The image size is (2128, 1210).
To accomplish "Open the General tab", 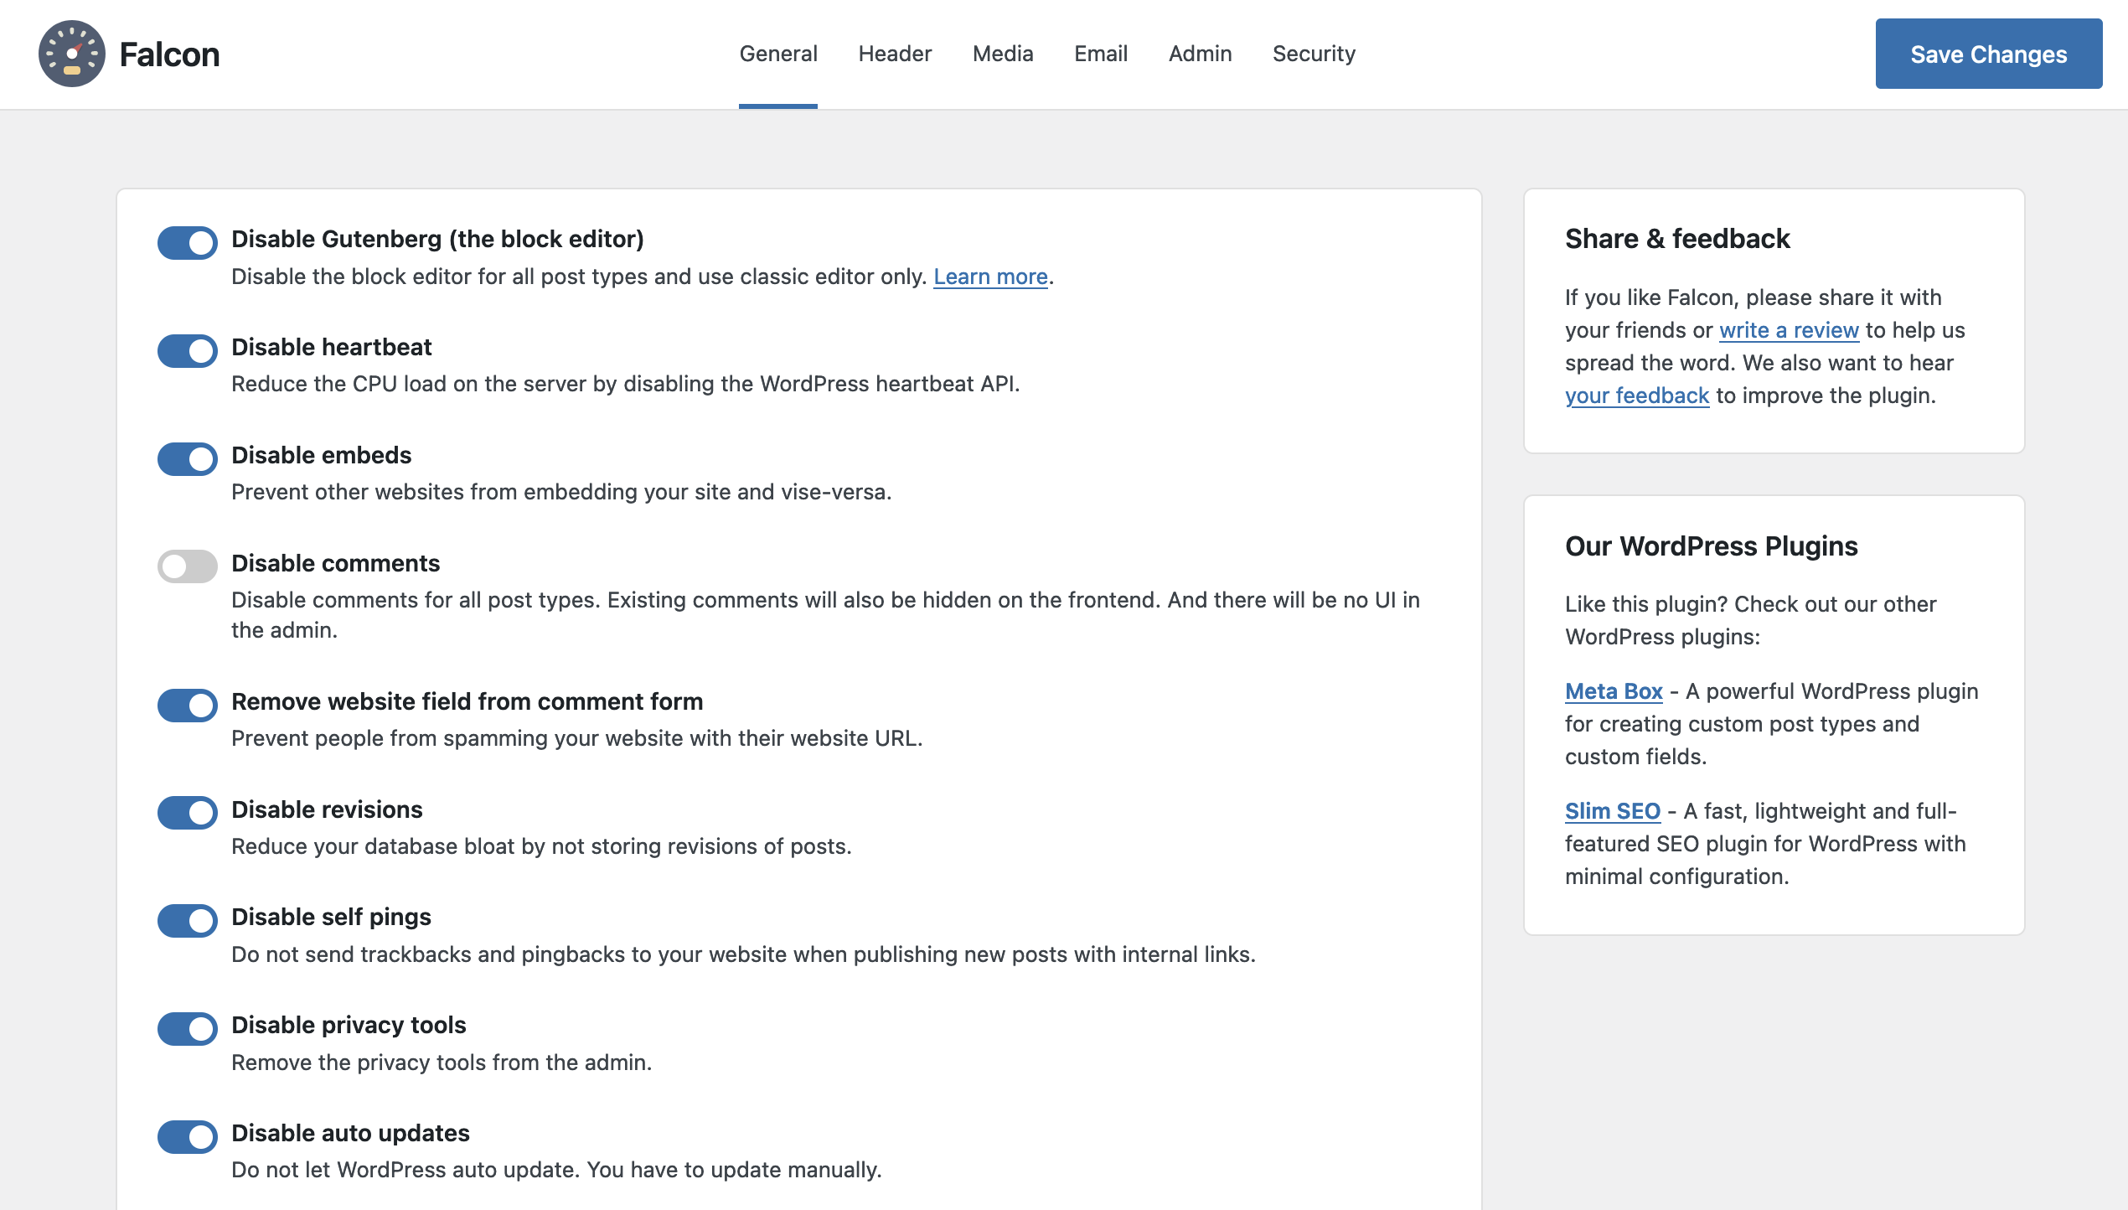I will (778, 54).
